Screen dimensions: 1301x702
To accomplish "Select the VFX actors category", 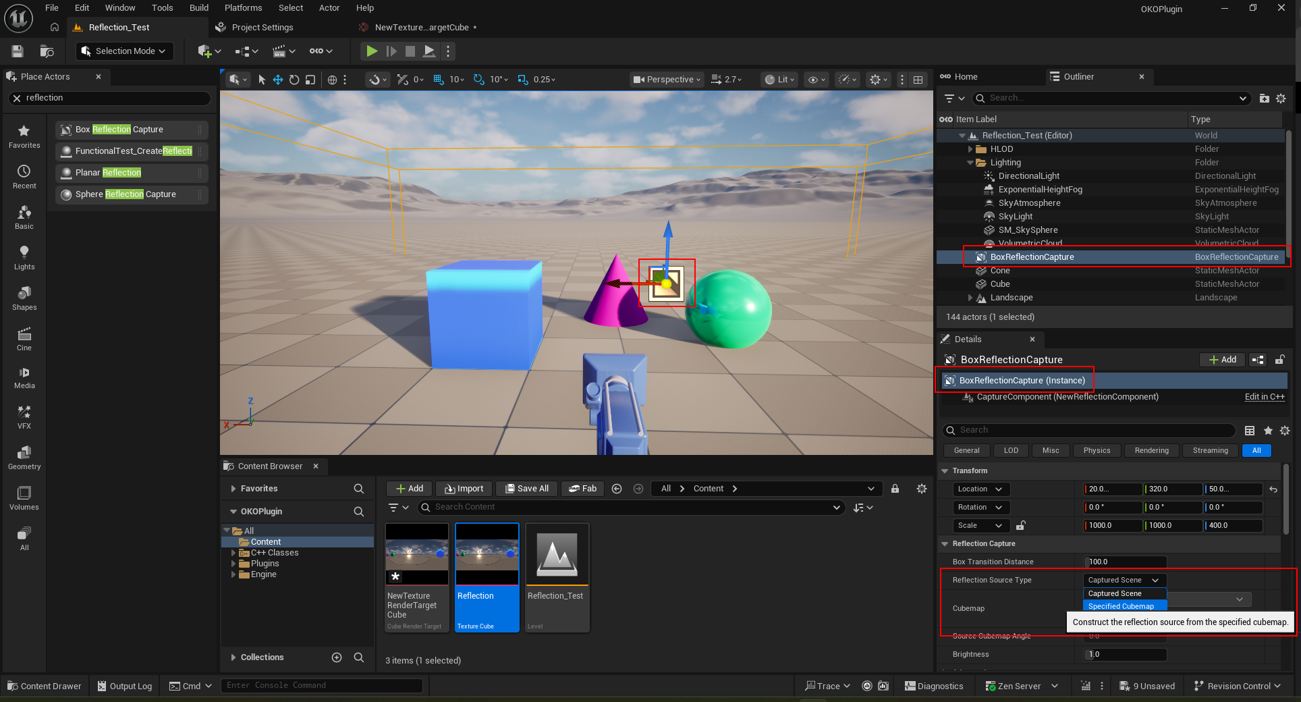I will click(x=24, y=417).
